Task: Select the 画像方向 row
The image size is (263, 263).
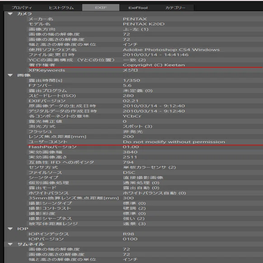Action: pyautogui.click(x=145, y=29)
